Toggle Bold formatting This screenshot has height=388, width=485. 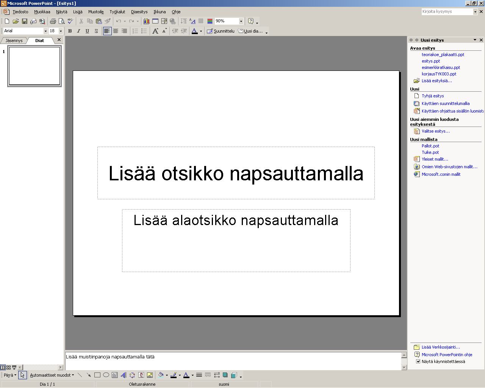coord(70,31)
